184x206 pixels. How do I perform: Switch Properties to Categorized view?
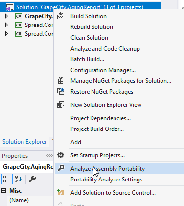coord(7,179)
